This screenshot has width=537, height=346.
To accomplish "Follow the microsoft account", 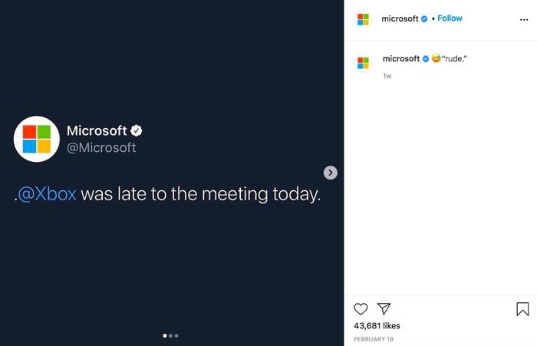I will coord(450,18).
